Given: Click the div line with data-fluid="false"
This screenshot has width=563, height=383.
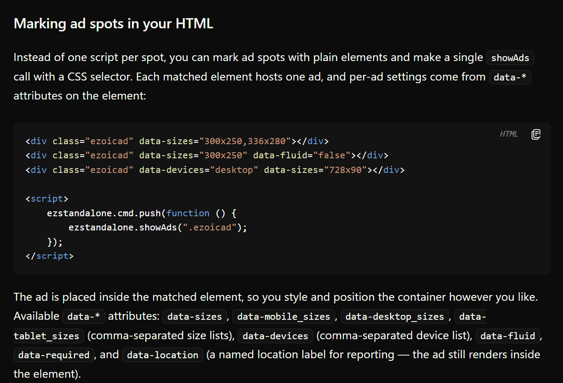Looking at the screenshot, I should (x=207, y=156).
